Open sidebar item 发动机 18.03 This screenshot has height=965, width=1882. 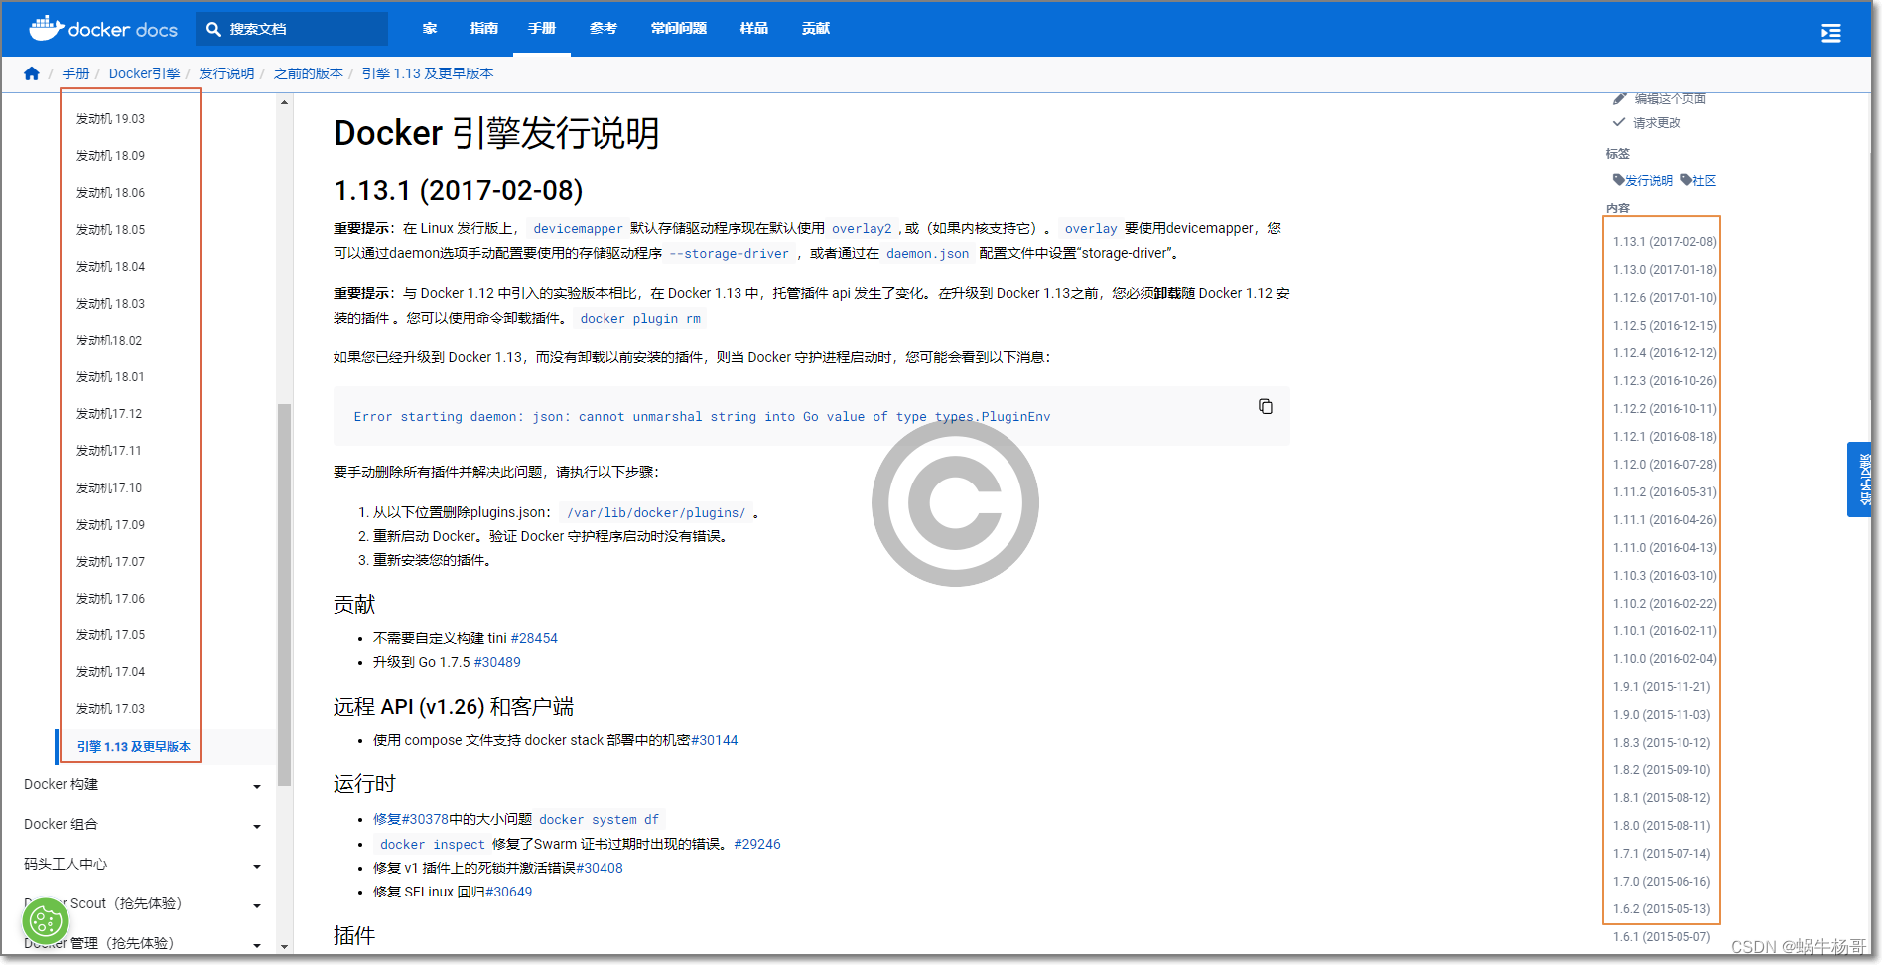(110, 303)
